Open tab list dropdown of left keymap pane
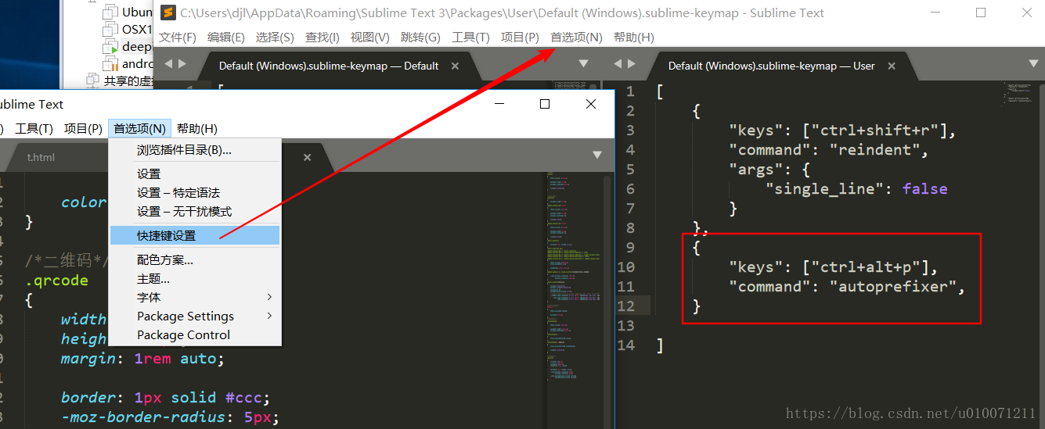Image resolution: width=1045 pixels, height=429 pixels. click(583, 64)
